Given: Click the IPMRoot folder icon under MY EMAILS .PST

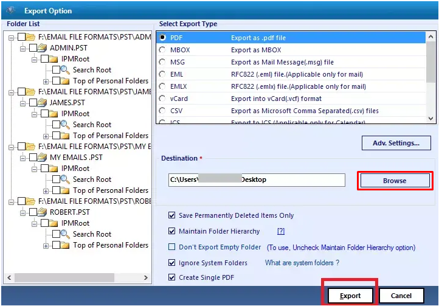Looking at the screenshot, I should tap(54, 169).
